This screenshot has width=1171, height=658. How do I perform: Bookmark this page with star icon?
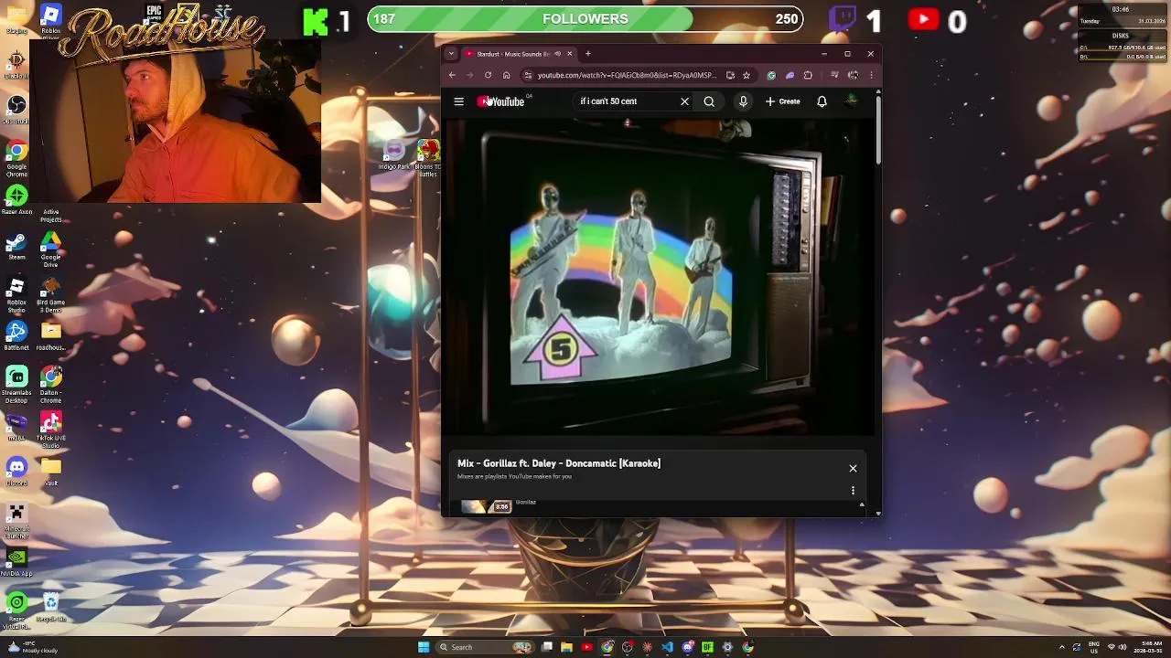pos(747,75)
